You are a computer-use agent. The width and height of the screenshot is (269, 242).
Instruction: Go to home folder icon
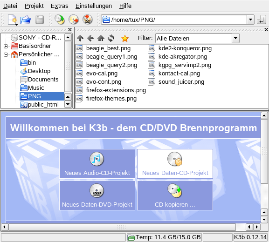101,38
